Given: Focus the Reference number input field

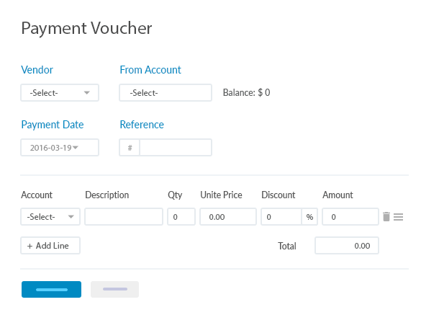Looking at the screenshot, I should point(176,148).
